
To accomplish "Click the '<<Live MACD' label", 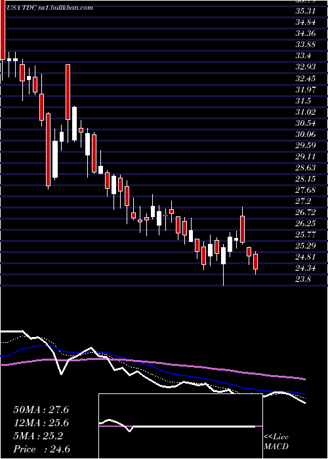I will coord(276,442).
